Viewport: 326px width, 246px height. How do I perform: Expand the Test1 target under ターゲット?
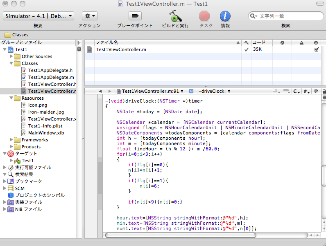pyautogui.click(x=11, y=160)
